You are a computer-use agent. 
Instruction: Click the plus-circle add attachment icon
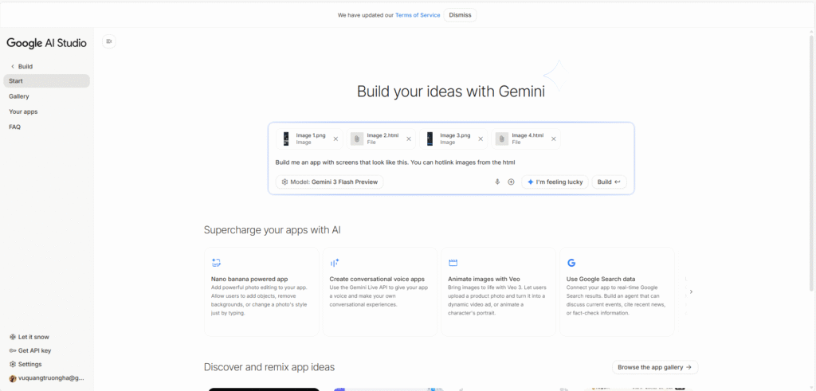tap(511, 182)
